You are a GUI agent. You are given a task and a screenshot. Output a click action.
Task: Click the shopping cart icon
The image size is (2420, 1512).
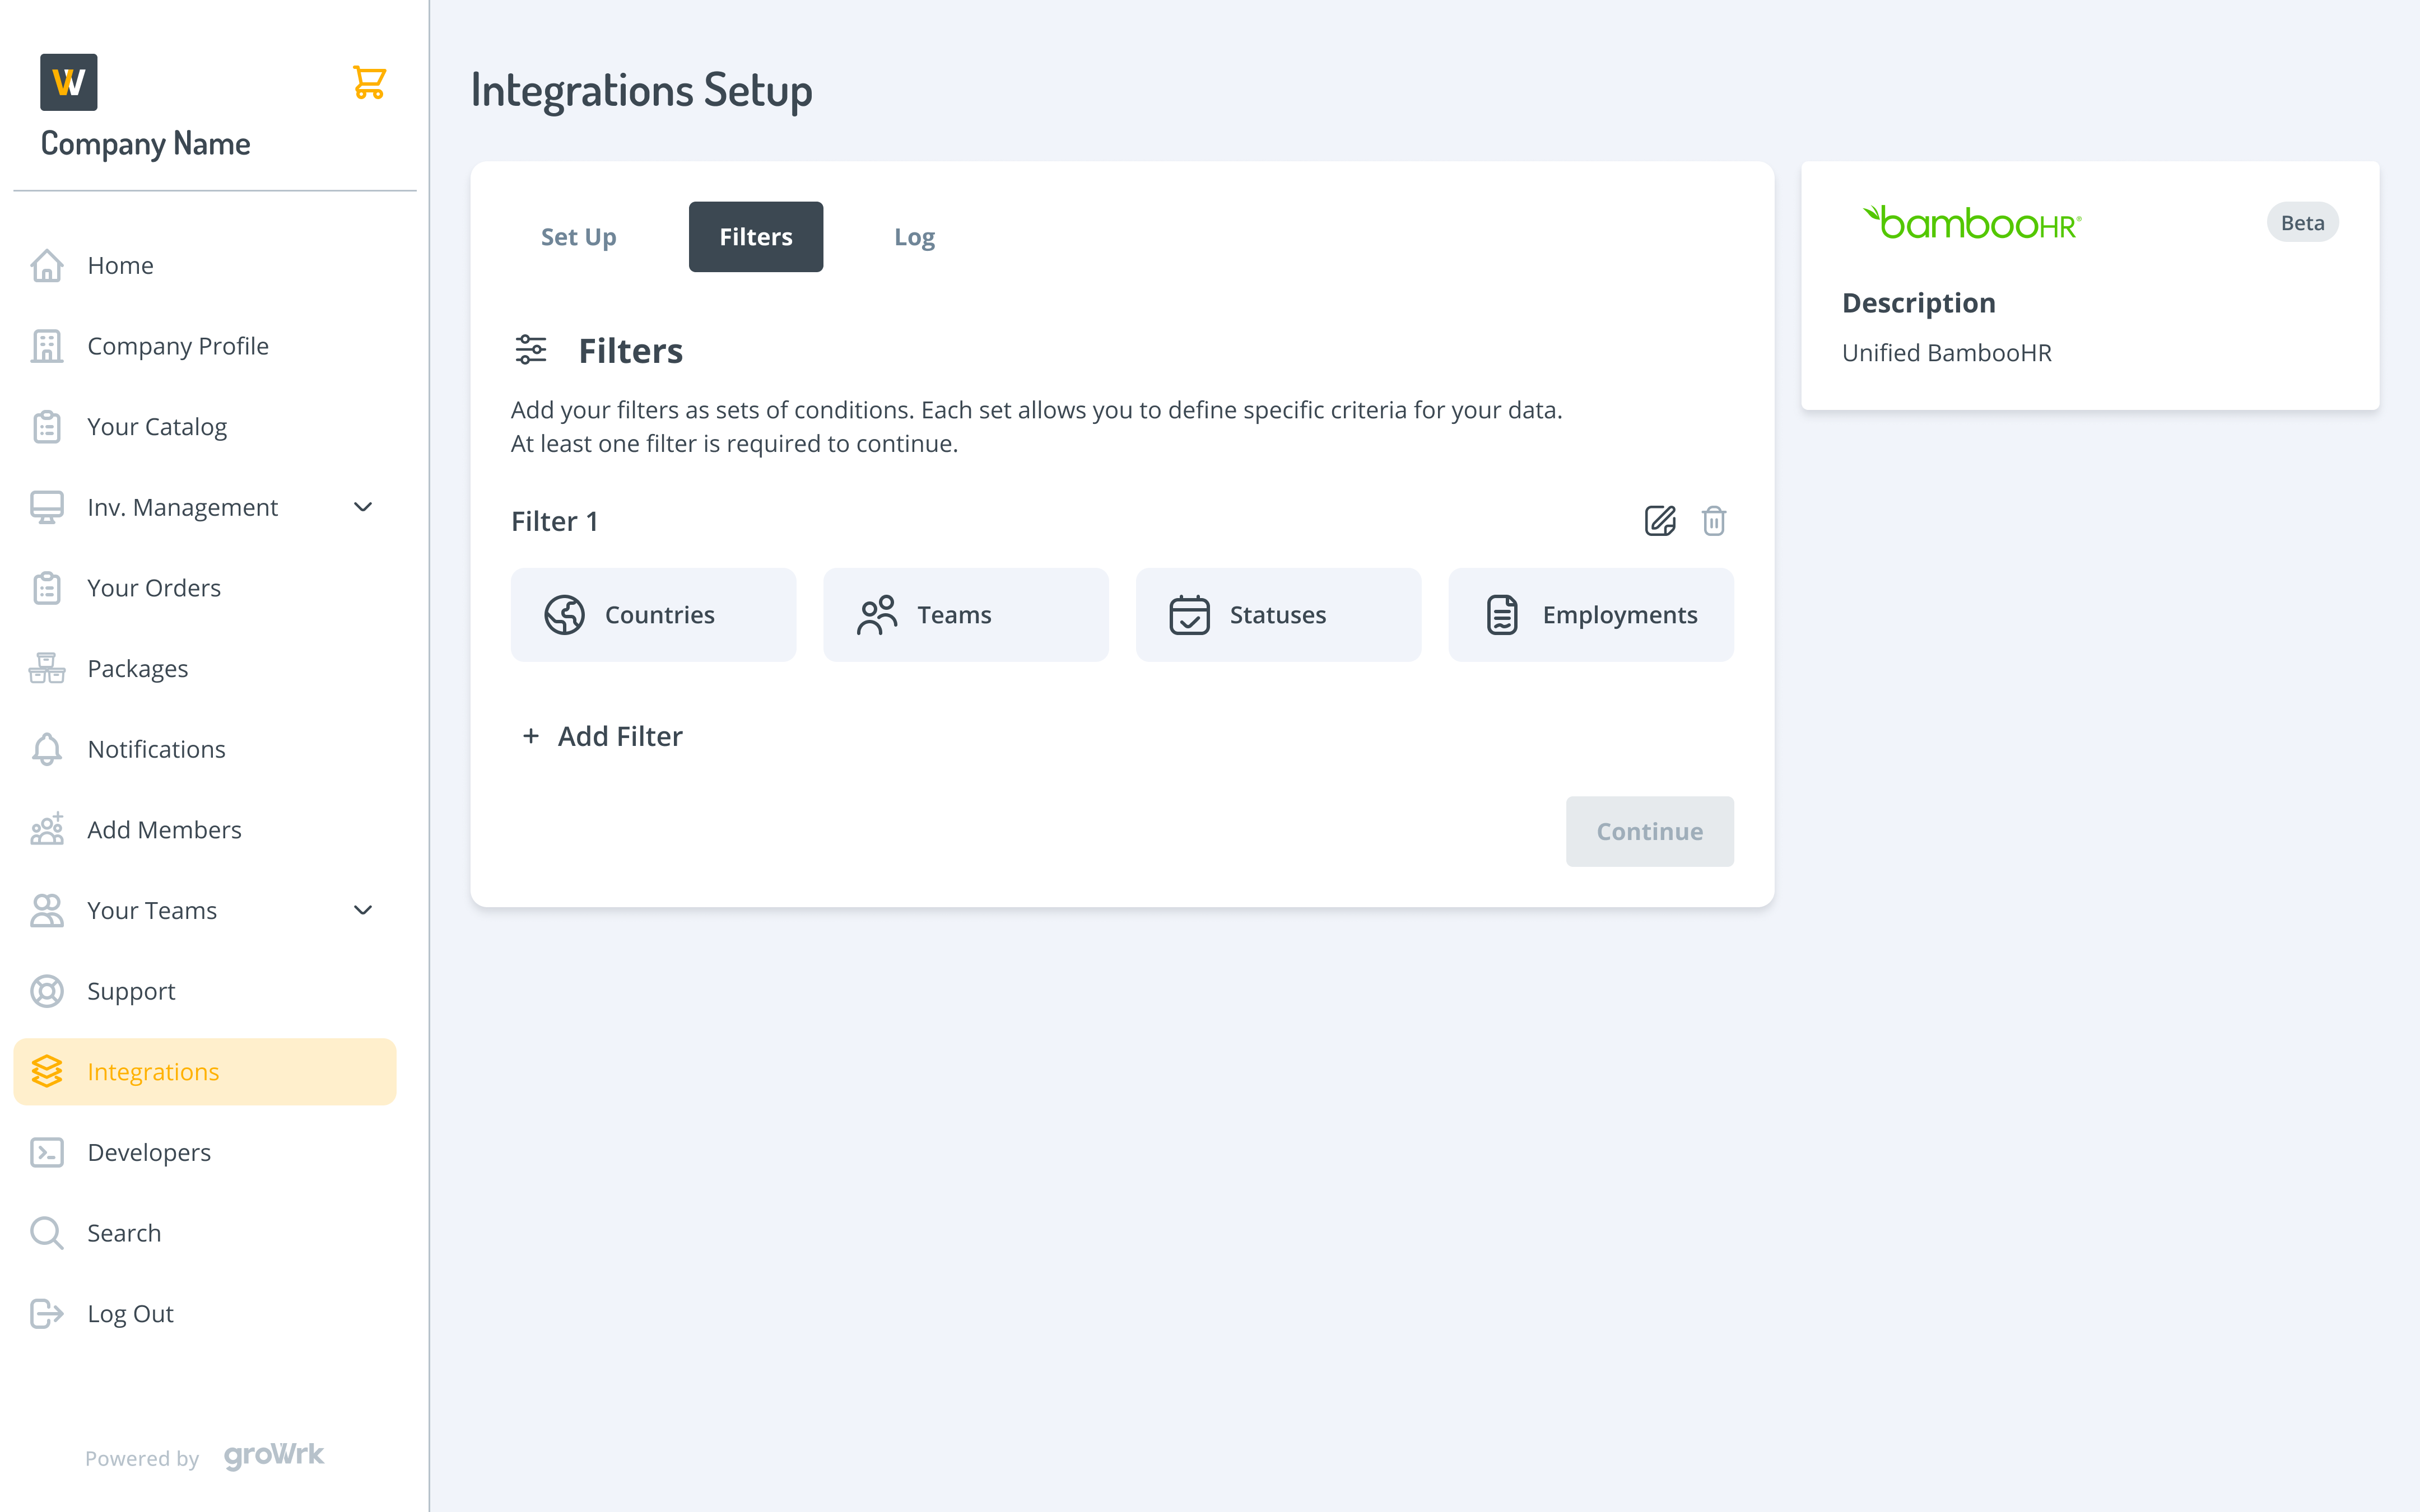pyautogui.click(x=369, y=82)
